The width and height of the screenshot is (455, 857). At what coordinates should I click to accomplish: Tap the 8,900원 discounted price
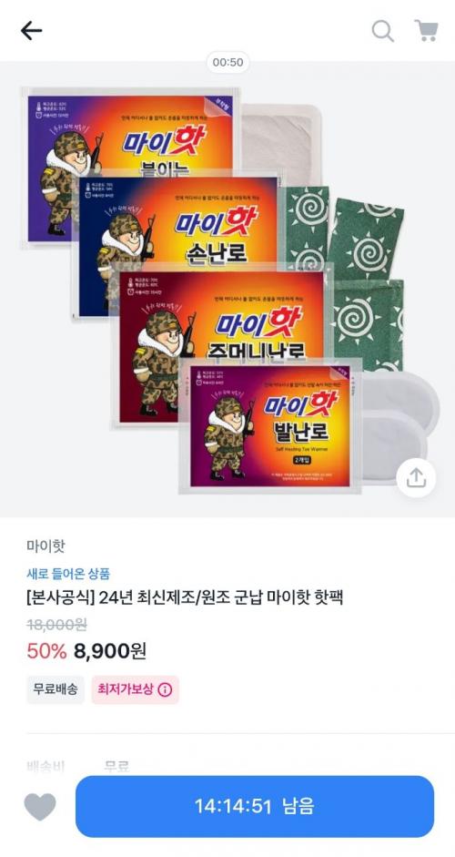tap(109, 650)
